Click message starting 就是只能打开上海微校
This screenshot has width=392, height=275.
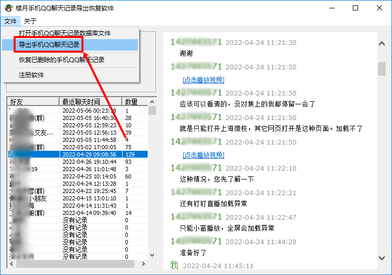point(271,128)
